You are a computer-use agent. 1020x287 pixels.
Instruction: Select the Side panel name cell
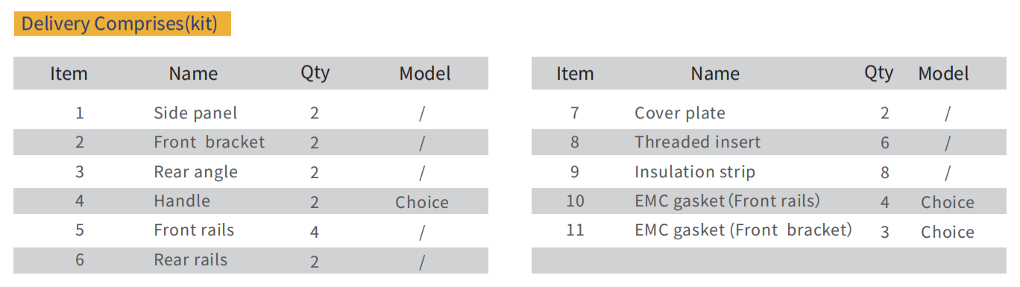[x=195, y=113]
